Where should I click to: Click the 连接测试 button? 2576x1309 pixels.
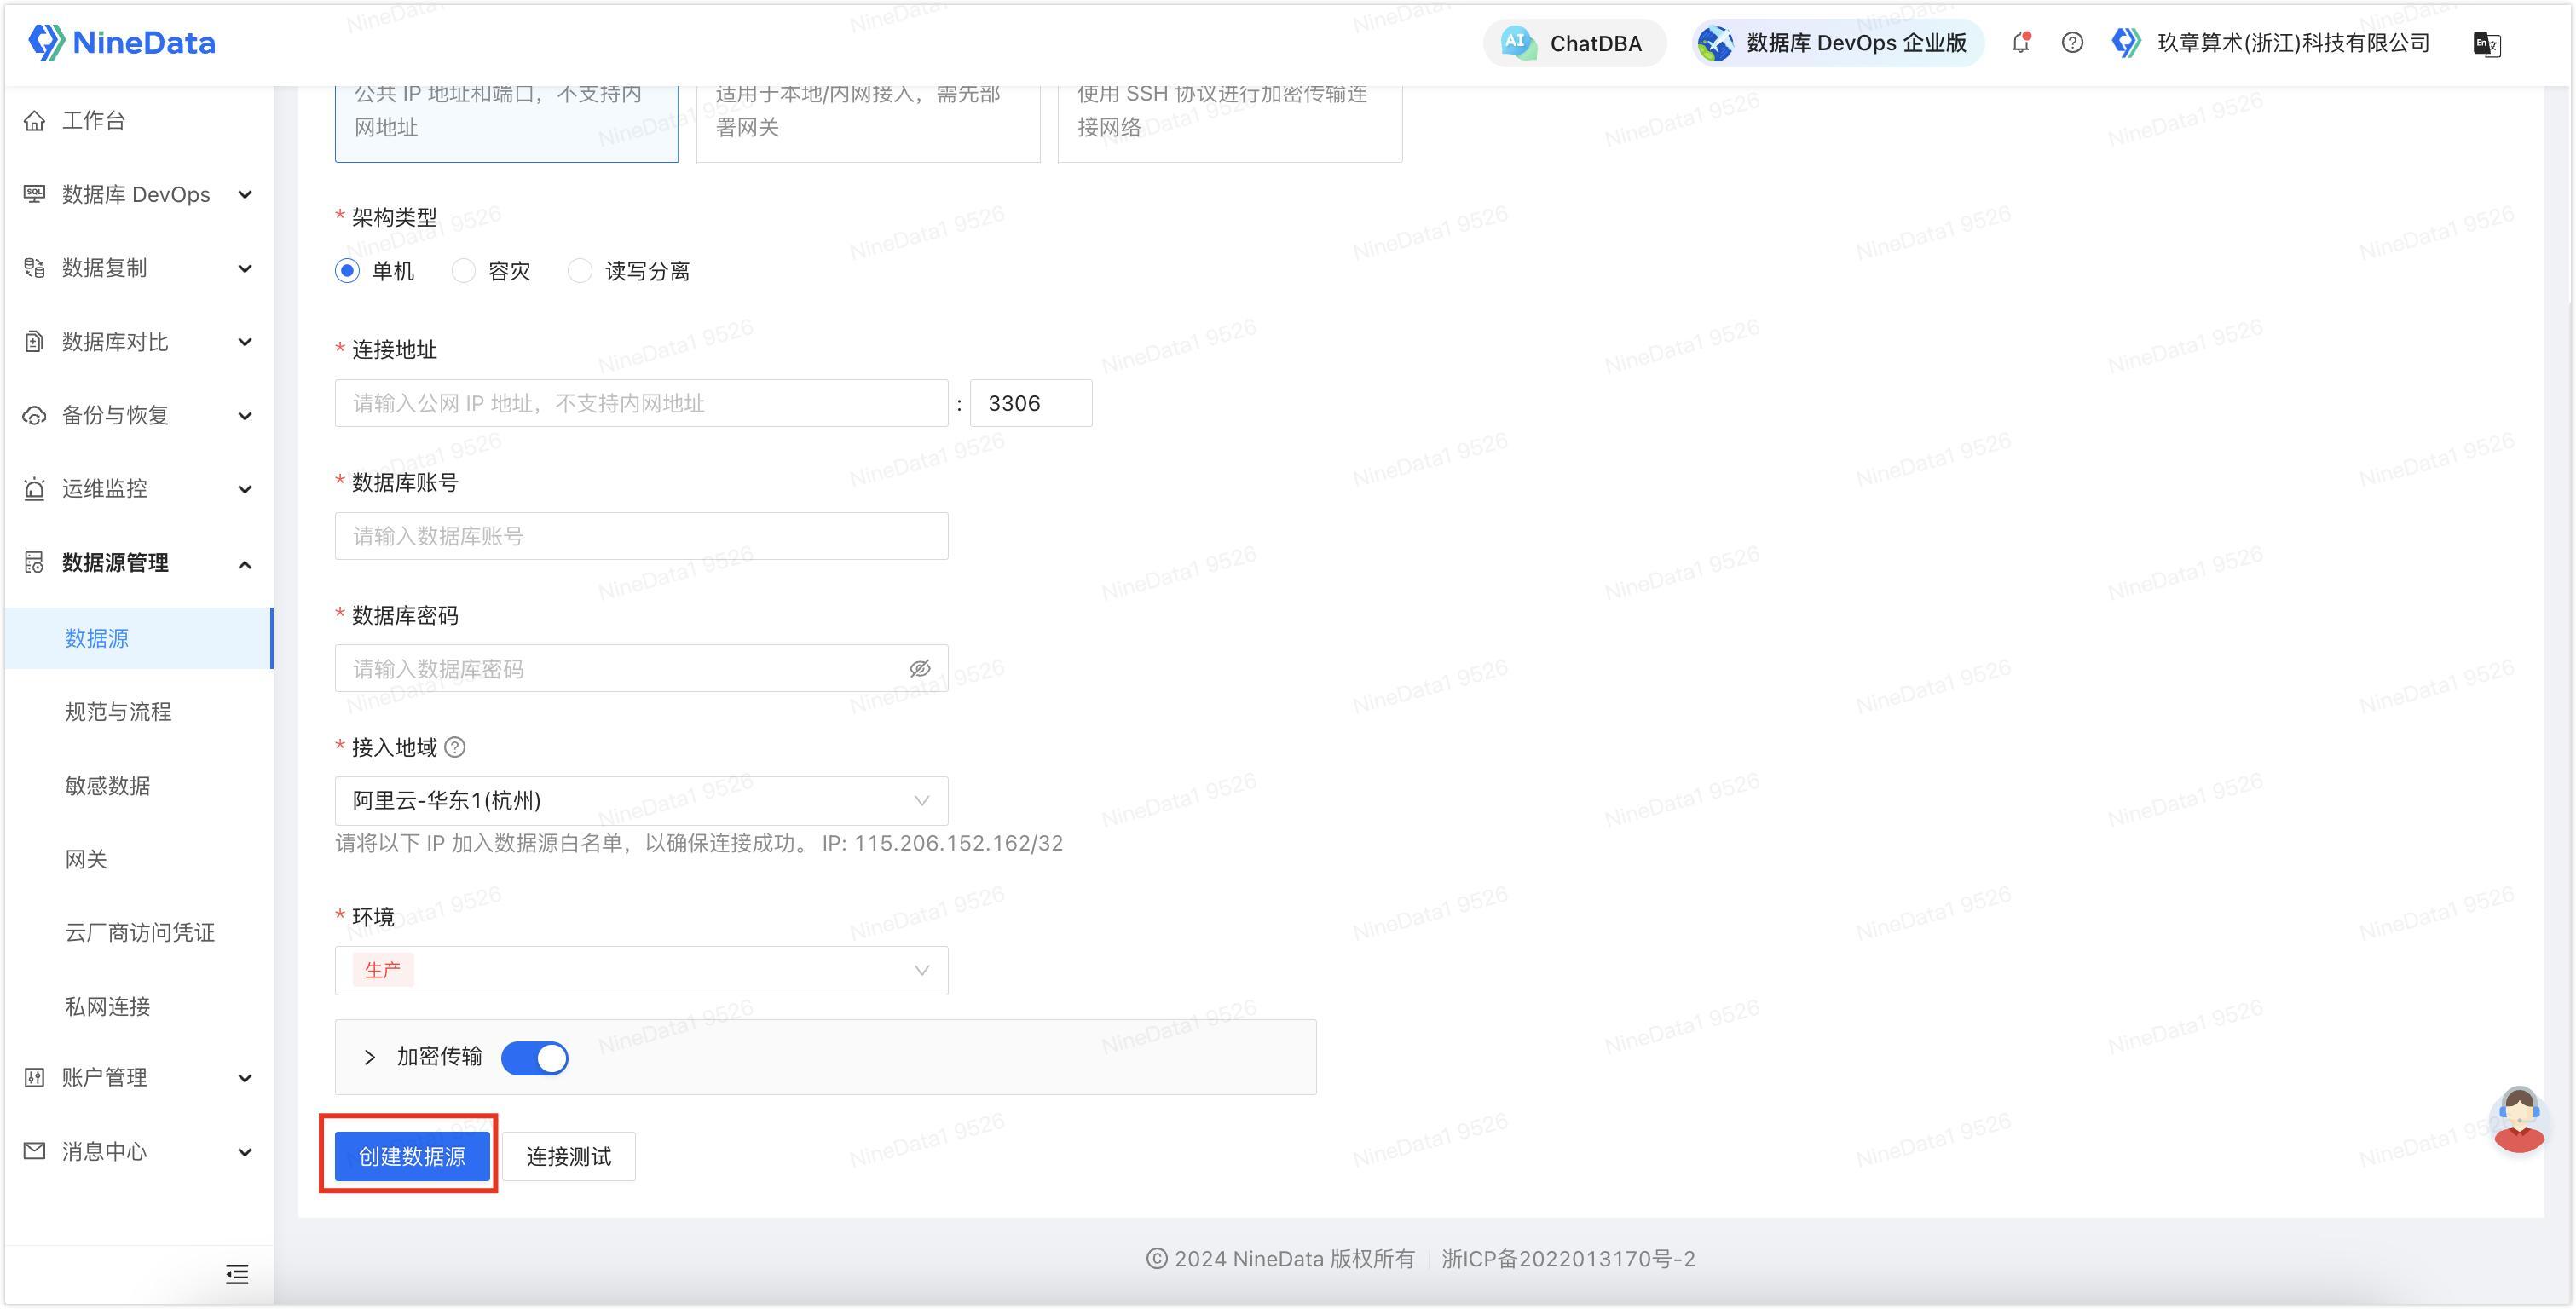568,1157
